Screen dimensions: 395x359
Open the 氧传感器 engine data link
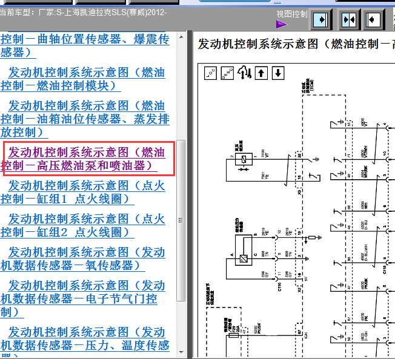(x=85, y=259)
